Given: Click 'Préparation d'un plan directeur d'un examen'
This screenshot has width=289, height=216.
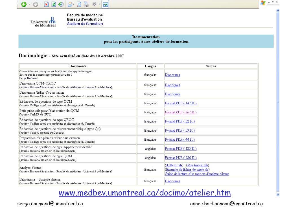Looking at the screenshot, I should [x=50, y=138].
